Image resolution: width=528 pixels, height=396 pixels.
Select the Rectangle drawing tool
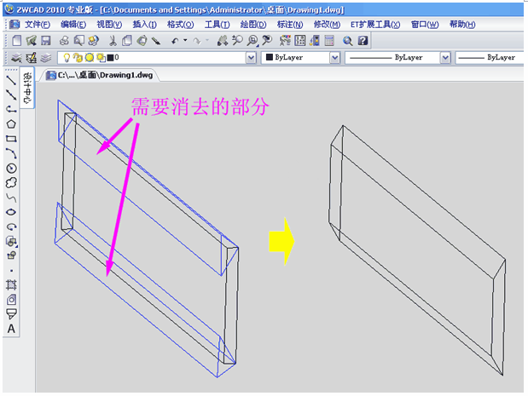[x=11, y=138]
